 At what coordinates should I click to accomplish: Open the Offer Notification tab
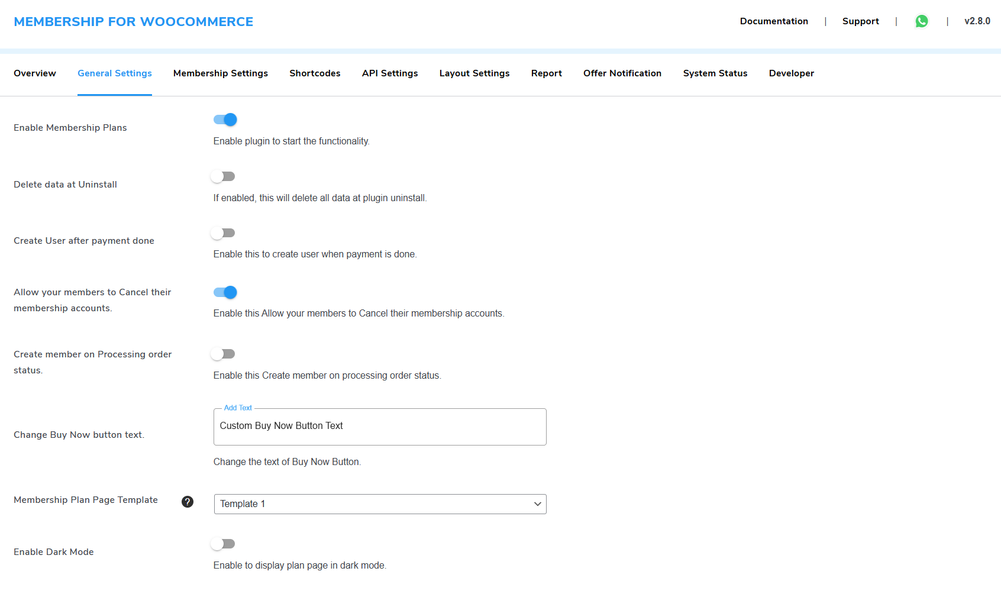tap(622, 73)
